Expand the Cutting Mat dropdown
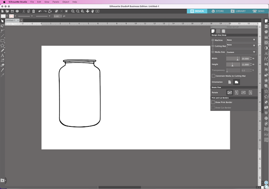The height and width of the screenshot is (189, 269). tap(241, 45)
